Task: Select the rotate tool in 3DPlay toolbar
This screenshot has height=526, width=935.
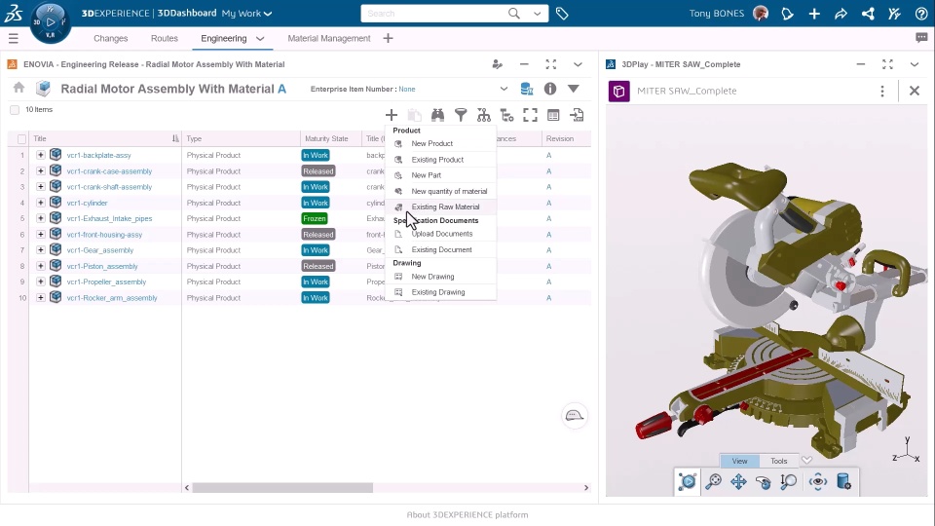Action: coord(764,481)
